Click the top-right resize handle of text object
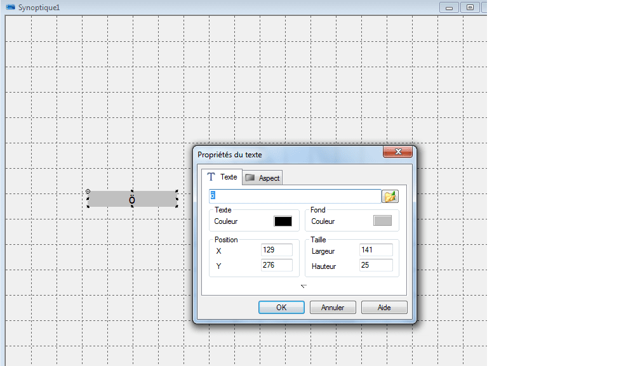Viewport: 640px width, 366px height. 177,192
